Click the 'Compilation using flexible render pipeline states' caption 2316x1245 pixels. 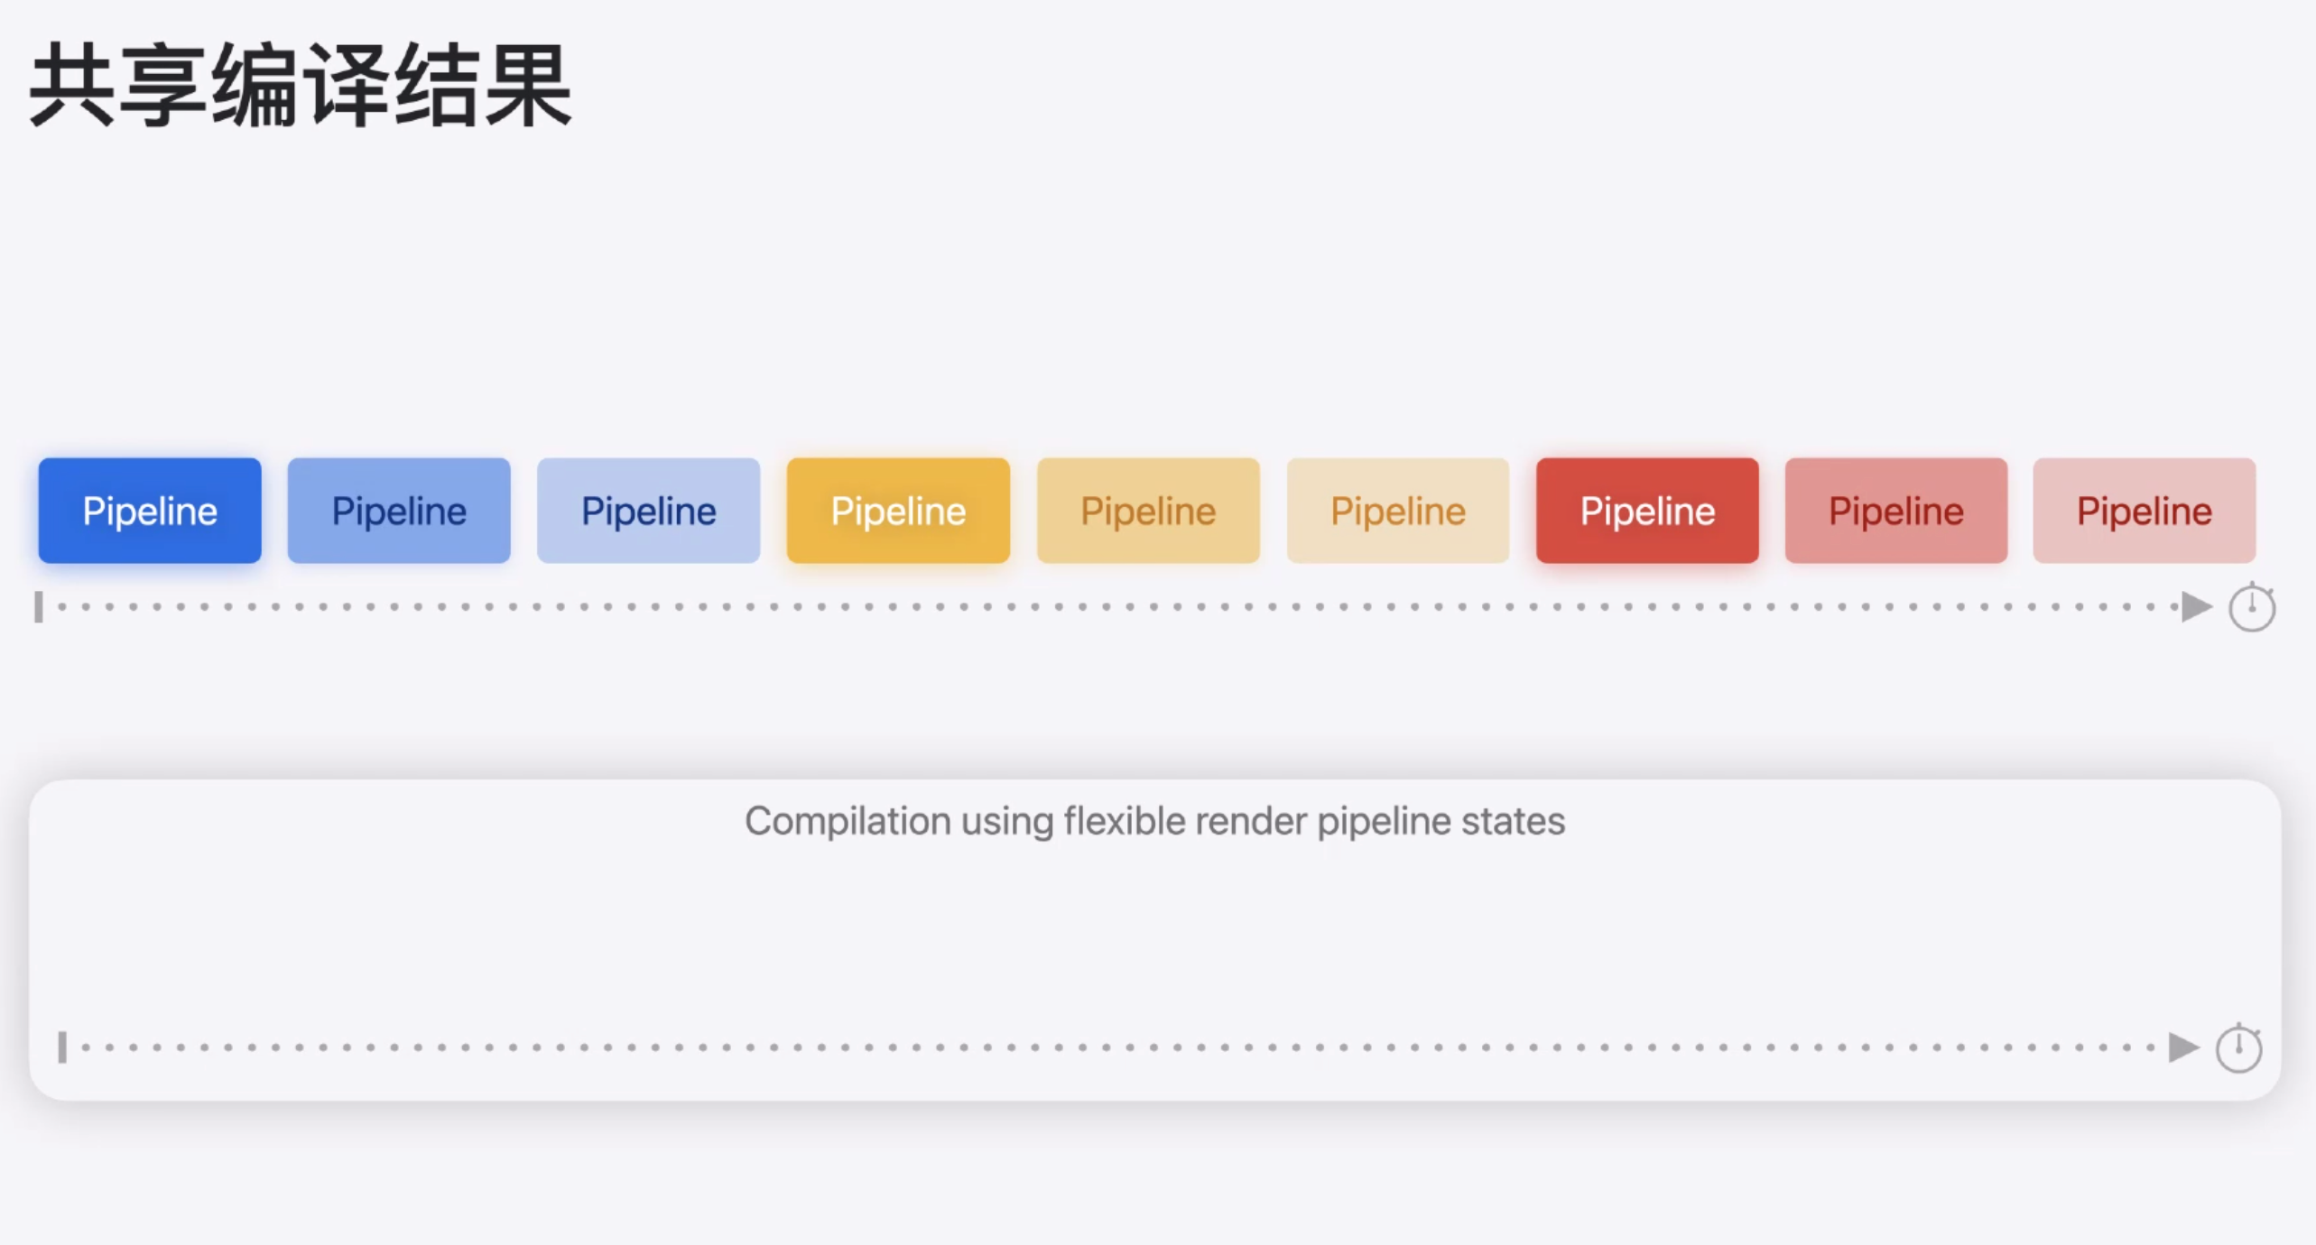tap(1154, 821)
